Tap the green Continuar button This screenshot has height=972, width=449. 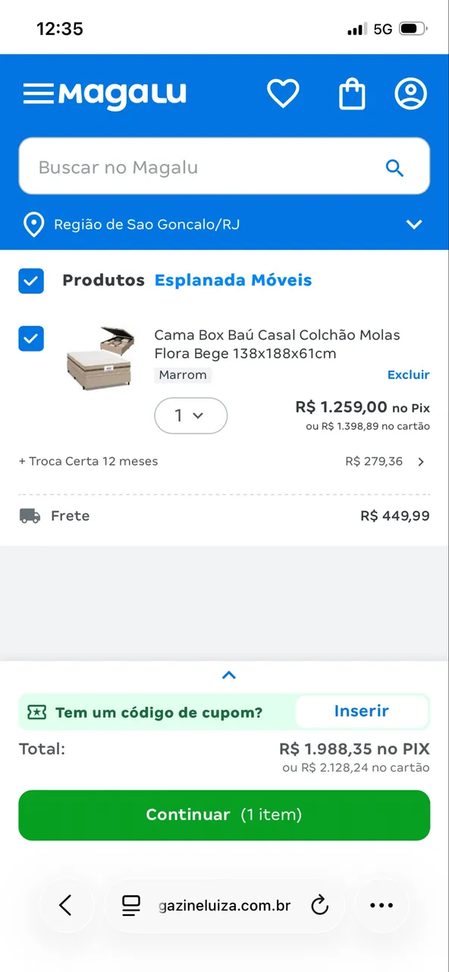click(224, 815)
